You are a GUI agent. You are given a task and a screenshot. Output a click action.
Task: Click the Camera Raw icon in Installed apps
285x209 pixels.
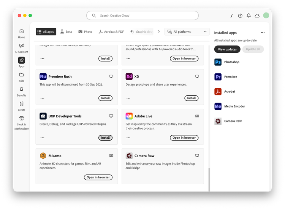pos(218,121)
